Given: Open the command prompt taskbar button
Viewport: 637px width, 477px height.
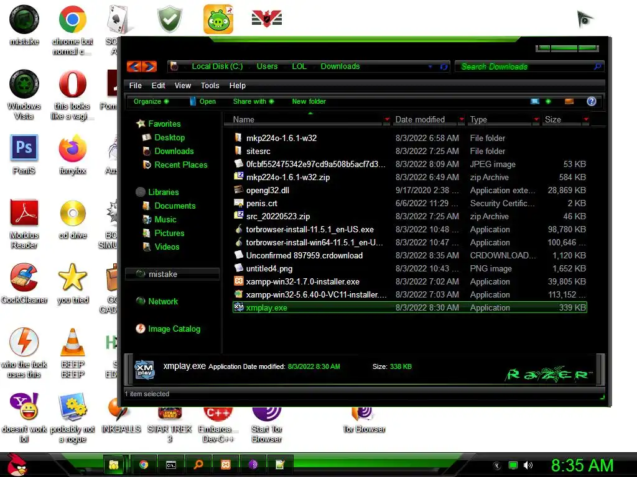Looking at the screenshot, I should click(171, 465).
